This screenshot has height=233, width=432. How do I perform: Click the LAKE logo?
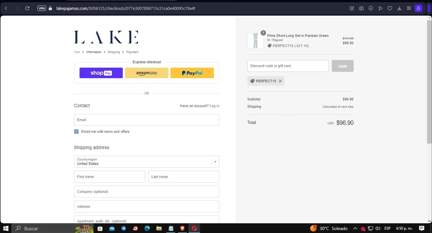pos(106,37)
